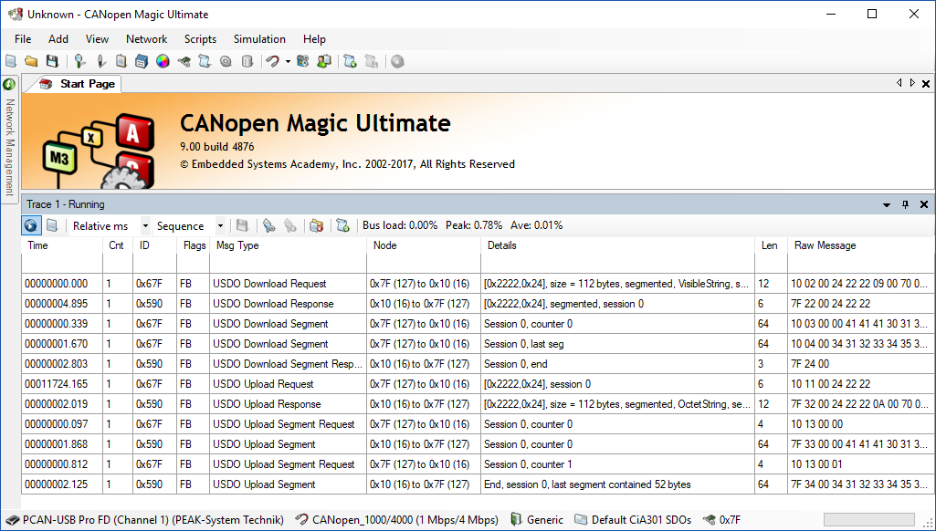
Task: Open an existing project via folder icon
Action: click(30, 61)
